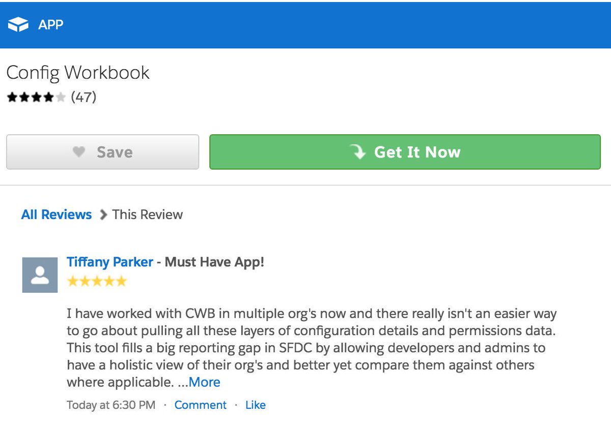
Task: Click This Review breadcrumb text
Action: tap(148, 215)
